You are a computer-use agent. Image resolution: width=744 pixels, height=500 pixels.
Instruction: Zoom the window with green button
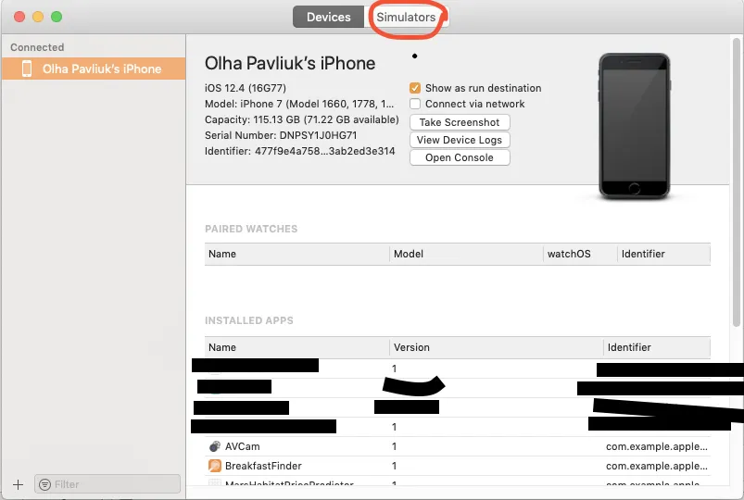pyautogui.click(x=57, y=17)
